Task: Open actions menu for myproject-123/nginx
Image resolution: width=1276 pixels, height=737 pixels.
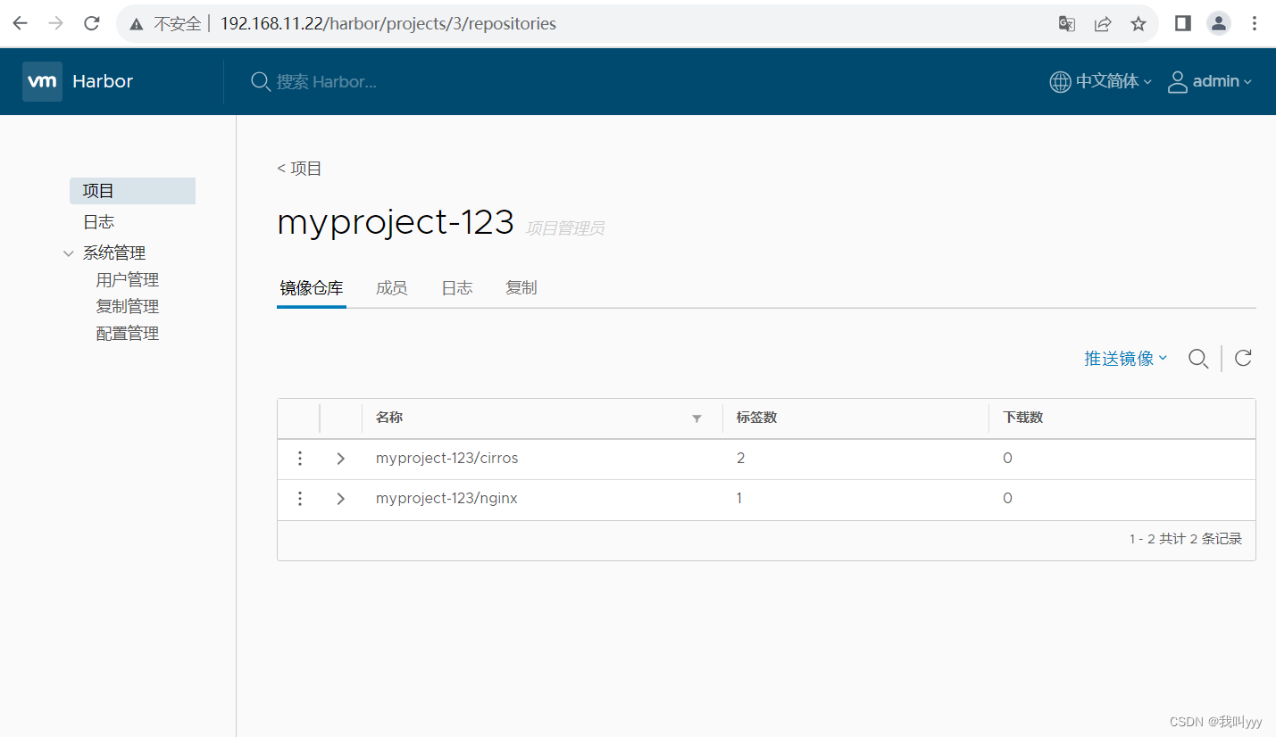Action: point(300,499)
